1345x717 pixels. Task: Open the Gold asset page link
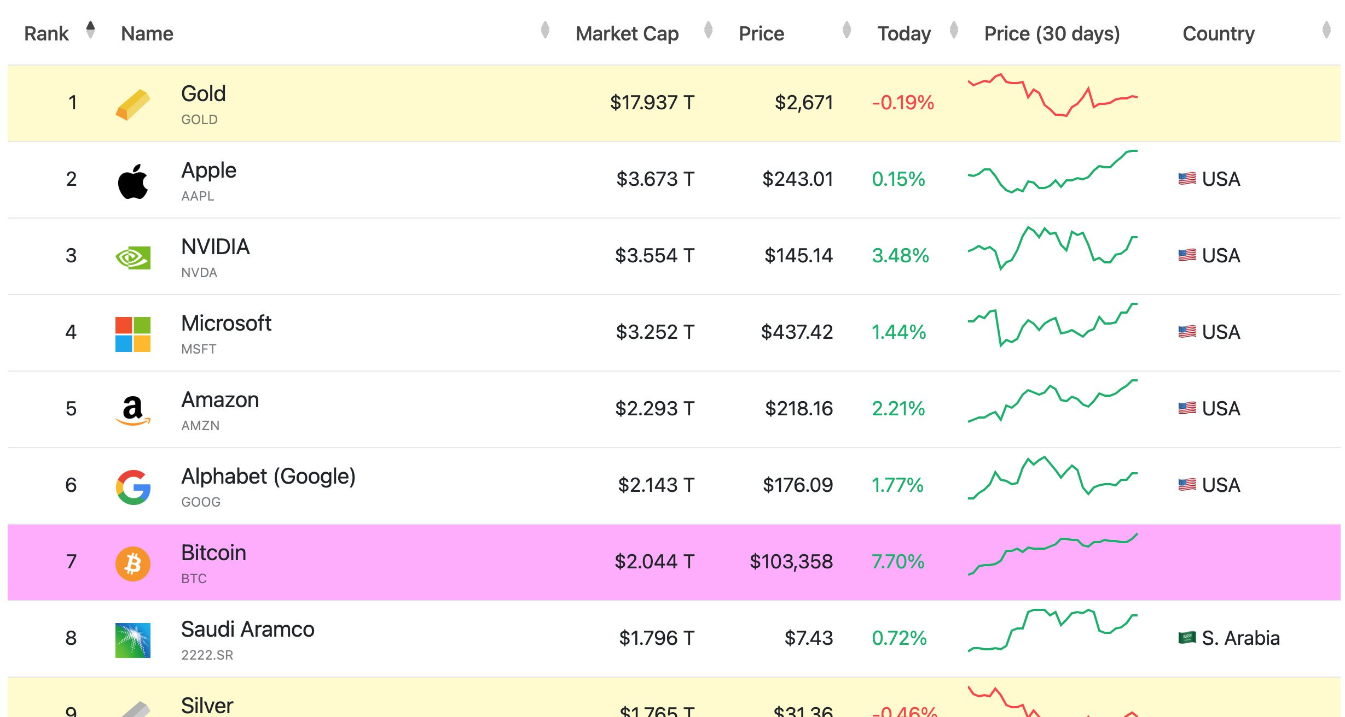pos(204,94)
